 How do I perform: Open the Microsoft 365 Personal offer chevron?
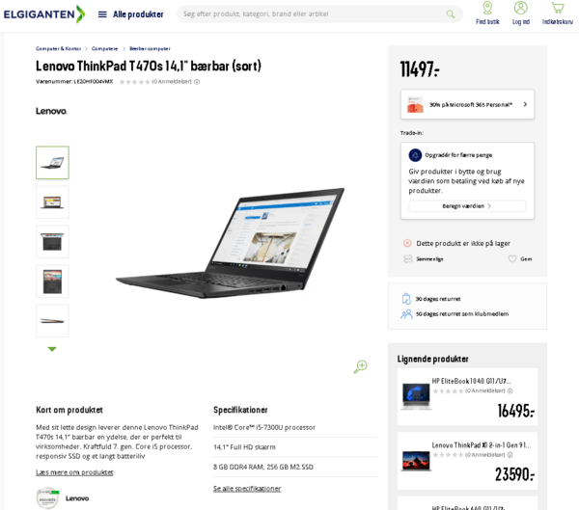coord(525,104)
